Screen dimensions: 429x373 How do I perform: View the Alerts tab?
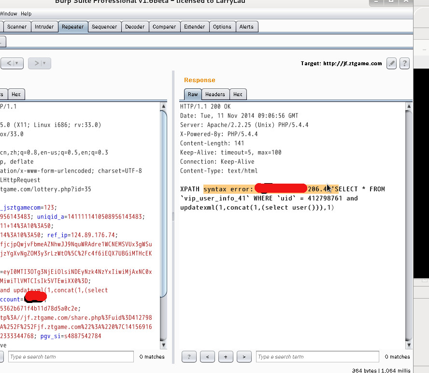(x=246, y=27)
